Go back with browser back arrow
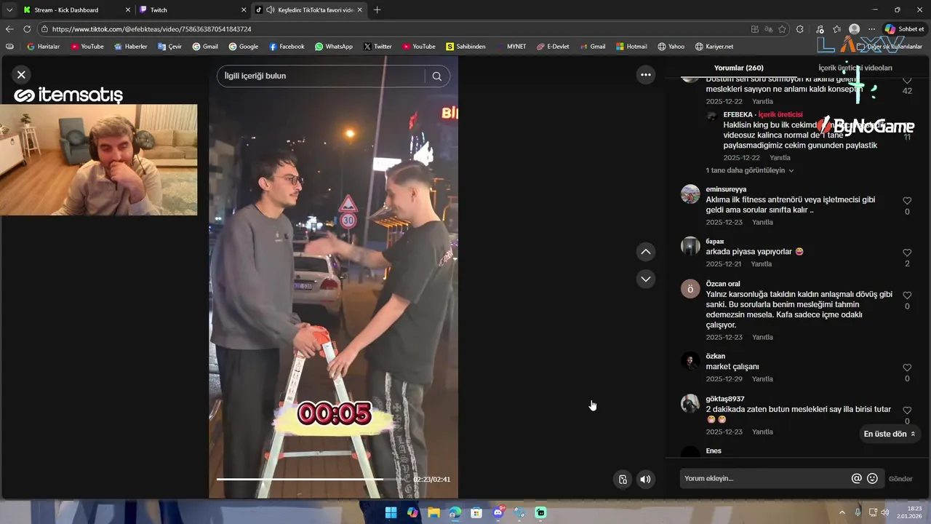This screenshot has height=524, width=931. [9, 29]
